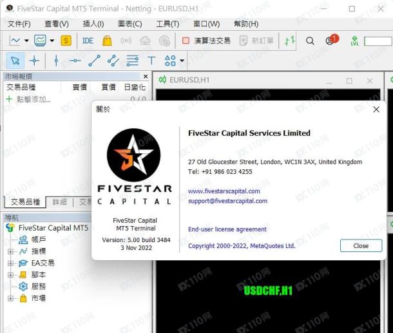Click the green bar chart icon
This screenshot has width=393, height=333.
(x=289, y=41)
